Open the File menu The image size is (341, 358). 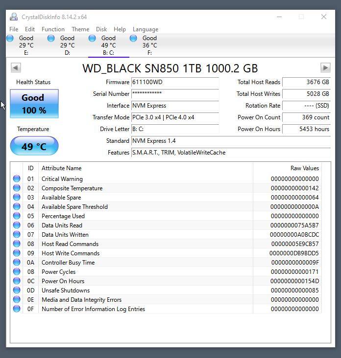14,29
